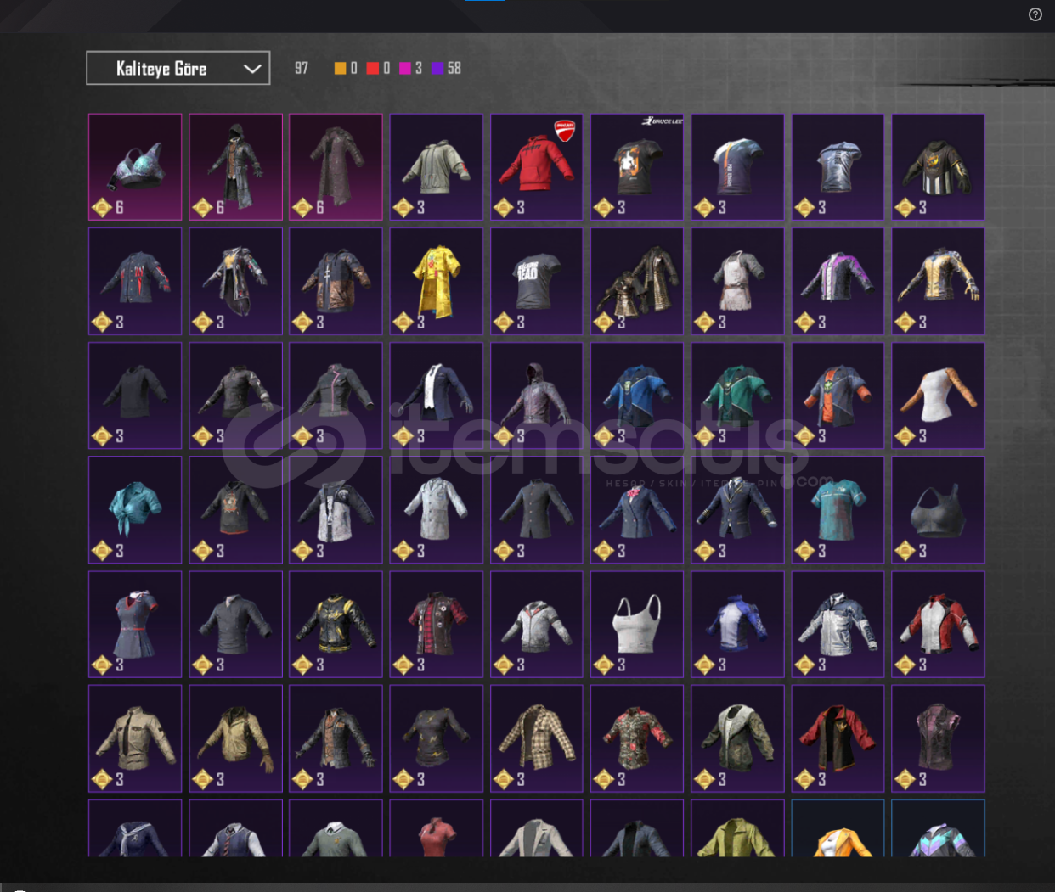Select the navy t-shirt with vertical stripe
This screenshot has width=1055, height=892.
(737, 167)
